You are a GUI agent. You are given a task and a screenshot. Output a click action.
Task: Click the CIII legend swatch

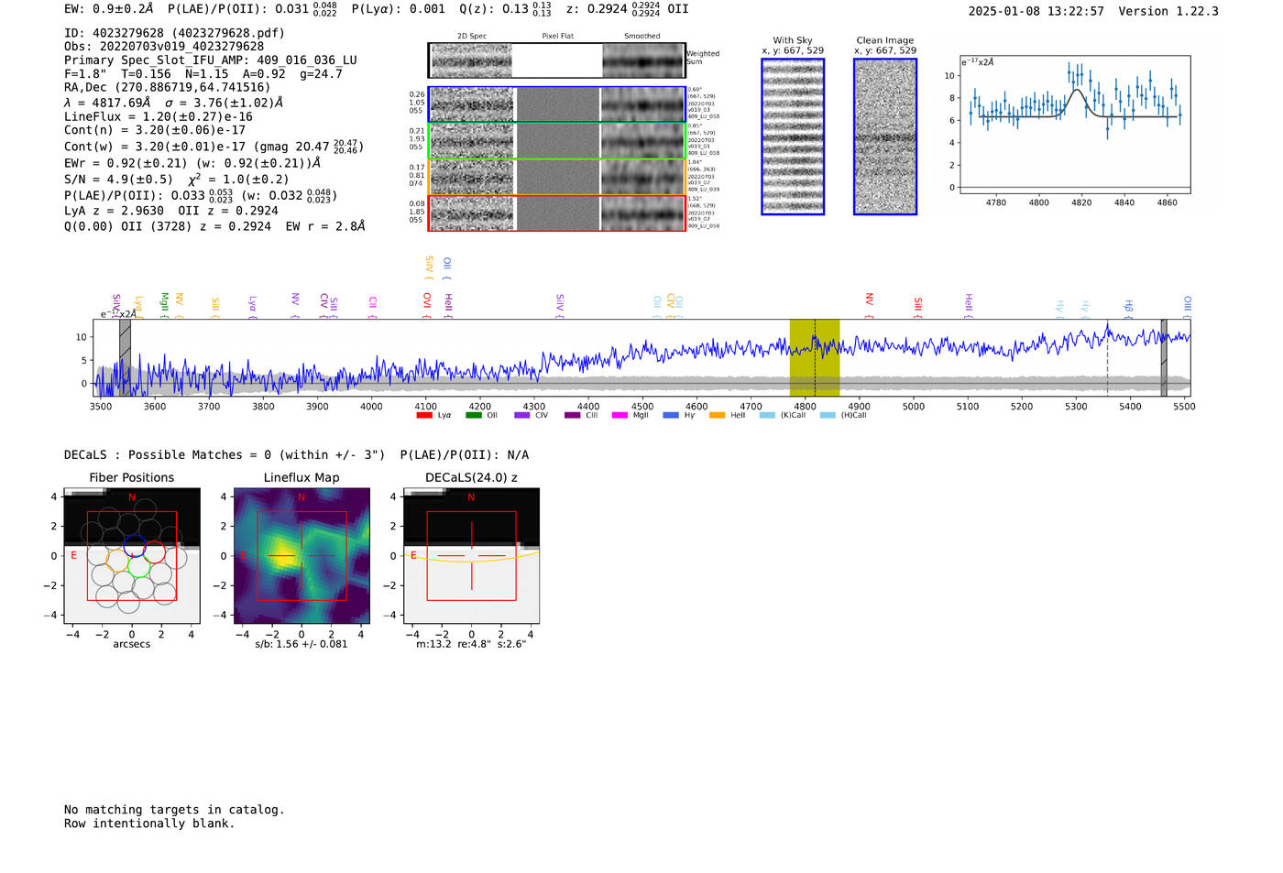572,415
